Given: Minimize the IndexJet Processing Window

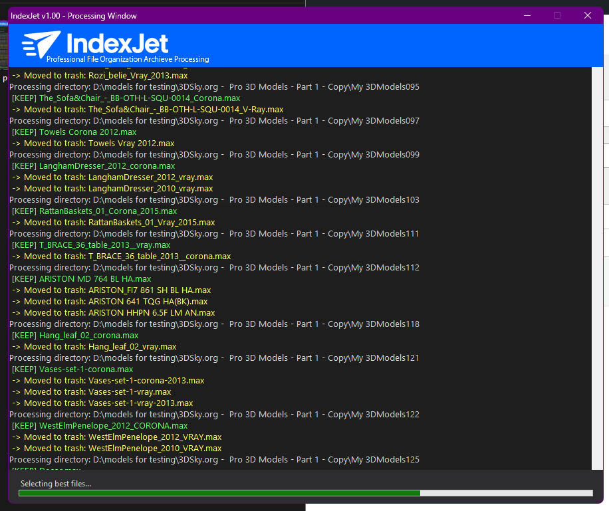Looking at the screenshot, I should pyautogui.click(x=527, y=15).
